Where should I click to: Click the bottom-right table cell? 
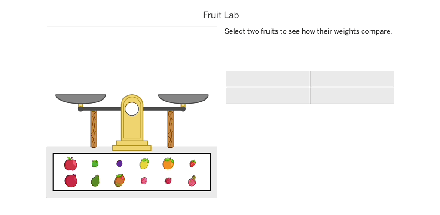352,95
